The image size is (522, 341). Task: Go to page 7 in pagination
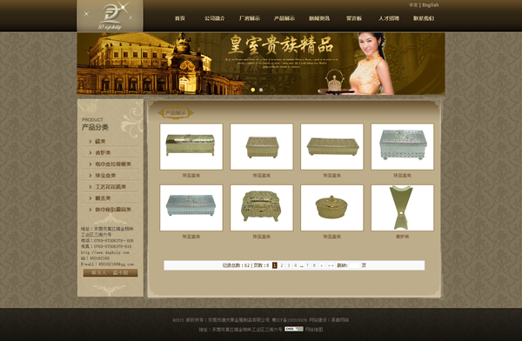[x=307, y=265]
